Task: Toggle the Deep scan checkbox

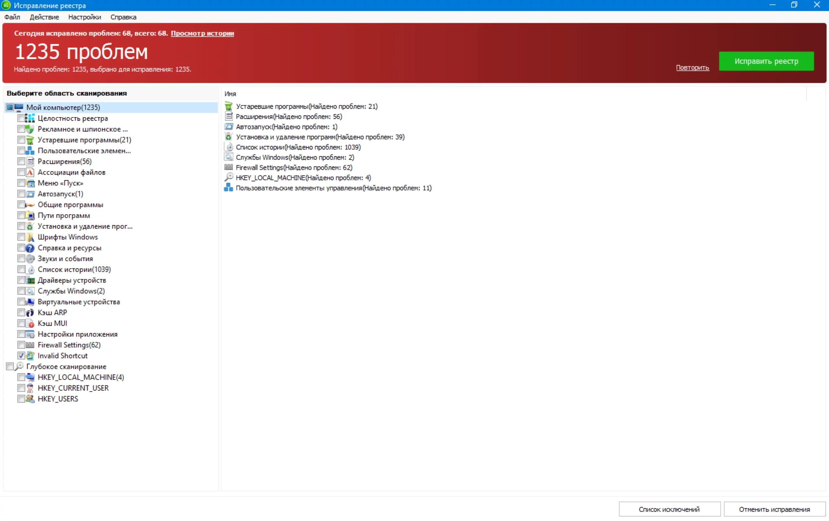Action: [10, 366]
